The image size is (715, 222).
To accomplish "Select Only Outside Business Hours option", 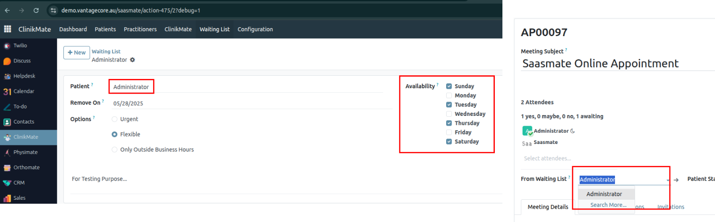I will tap(115, 150).
